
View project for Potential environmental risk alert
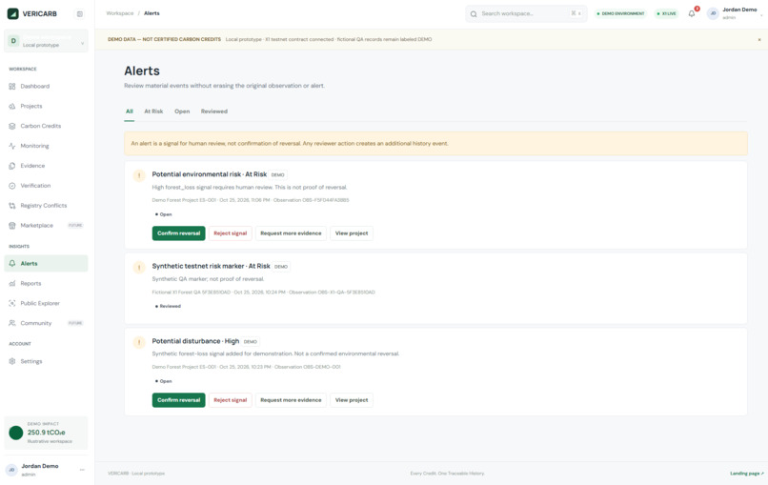tap(352, 233)
